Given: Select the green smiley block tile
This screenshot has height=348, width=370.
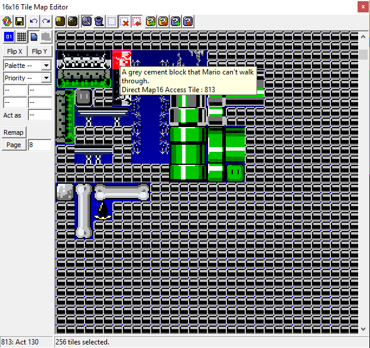Looking at the screenshot, I should (235, 173).
